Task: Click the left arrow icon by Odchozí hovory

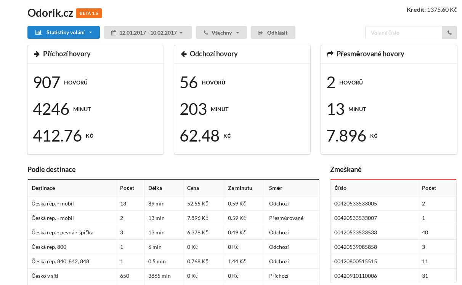Action: [x=183, y=54]
